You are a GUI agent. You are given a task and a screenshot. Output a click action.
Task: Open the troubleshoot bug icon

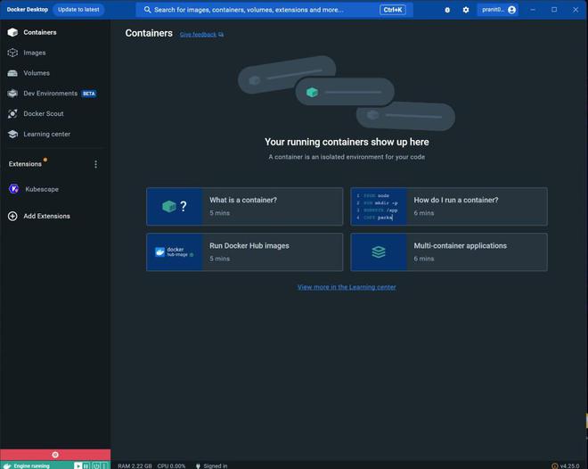[447, 10]
